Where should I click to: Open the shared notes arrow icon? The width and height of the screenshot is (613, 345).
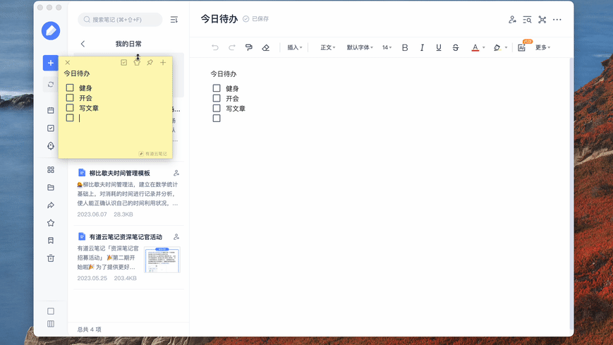point(51,205)
